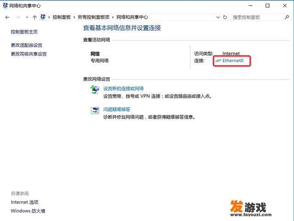Open 更改高级共享设置 link
Viewport: 294px width, 221px height.
pyautogui.click(x=28, y=54)
